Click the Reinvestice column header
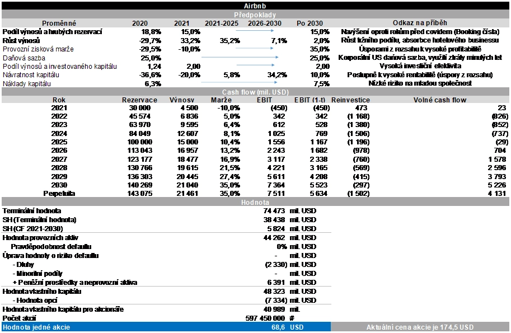 (350, 100)
